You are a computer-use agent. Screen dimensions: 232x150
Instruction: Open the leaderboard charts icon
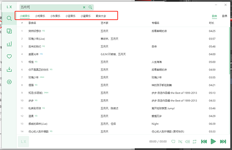pyautogui.click(x=9, y=44)
